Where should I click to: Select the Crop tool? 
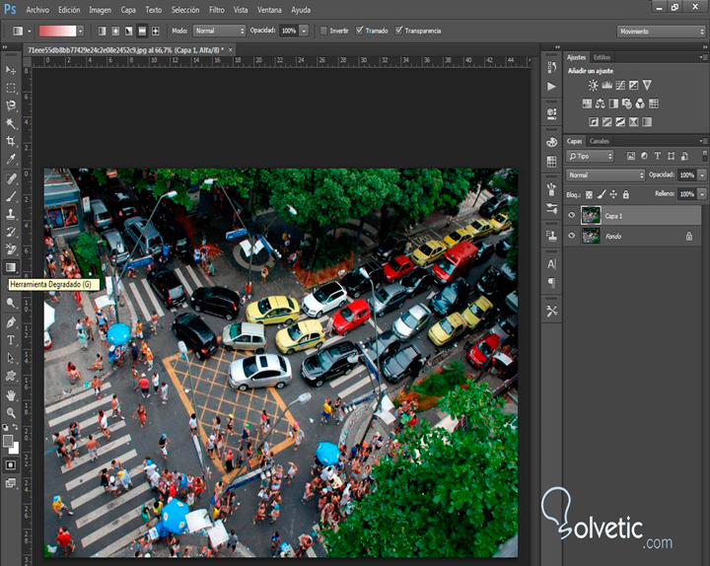[x=11, y=141]
